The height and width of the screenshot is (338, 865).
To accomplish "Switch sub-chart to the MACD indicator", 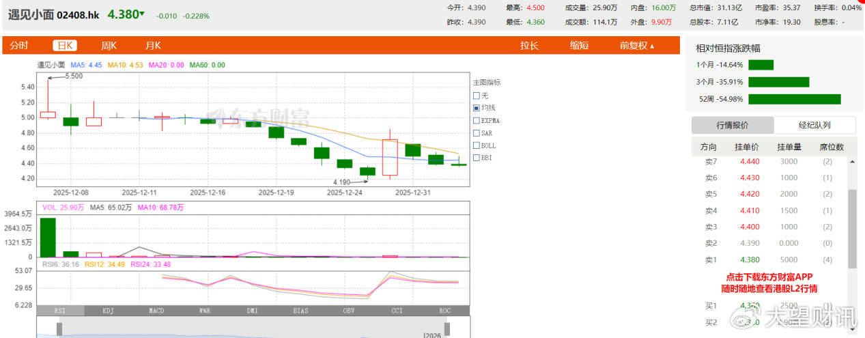I will [156, 311].
